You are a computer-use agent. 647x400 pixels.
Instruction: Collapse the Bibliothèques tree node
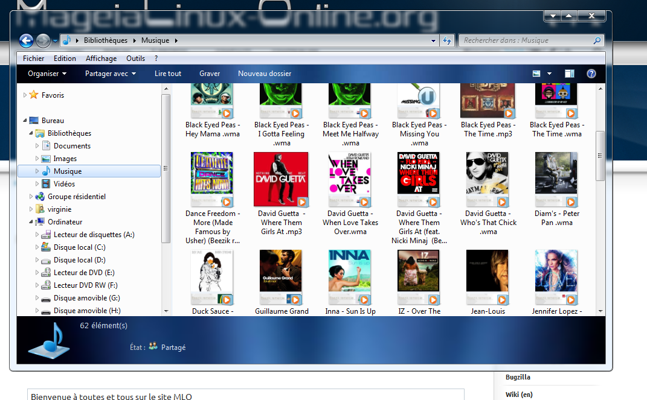pyautogui.click(x=31, y=133)
